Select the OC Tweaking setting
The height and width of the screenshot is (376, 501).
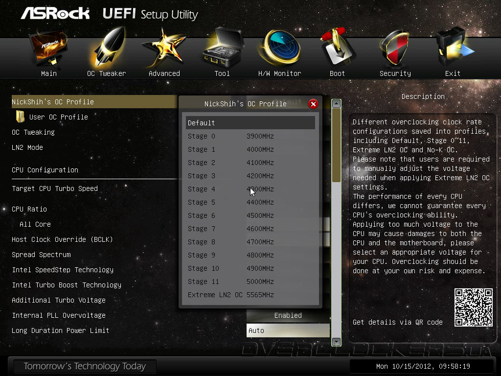33,132
